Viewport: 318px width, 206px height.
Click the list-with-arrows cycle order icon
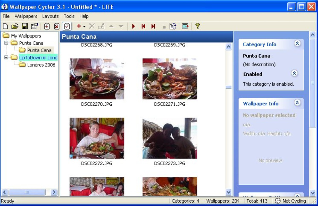173,26
